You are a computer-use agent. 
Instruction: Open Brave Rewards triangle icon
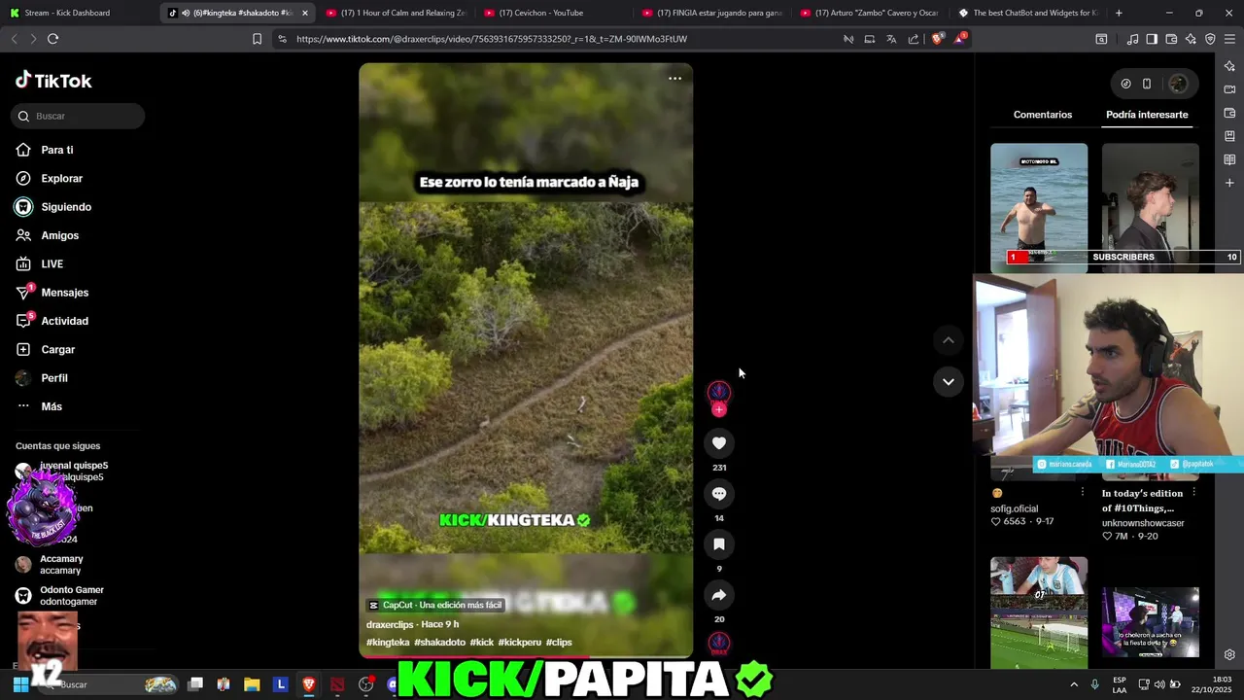959,39
